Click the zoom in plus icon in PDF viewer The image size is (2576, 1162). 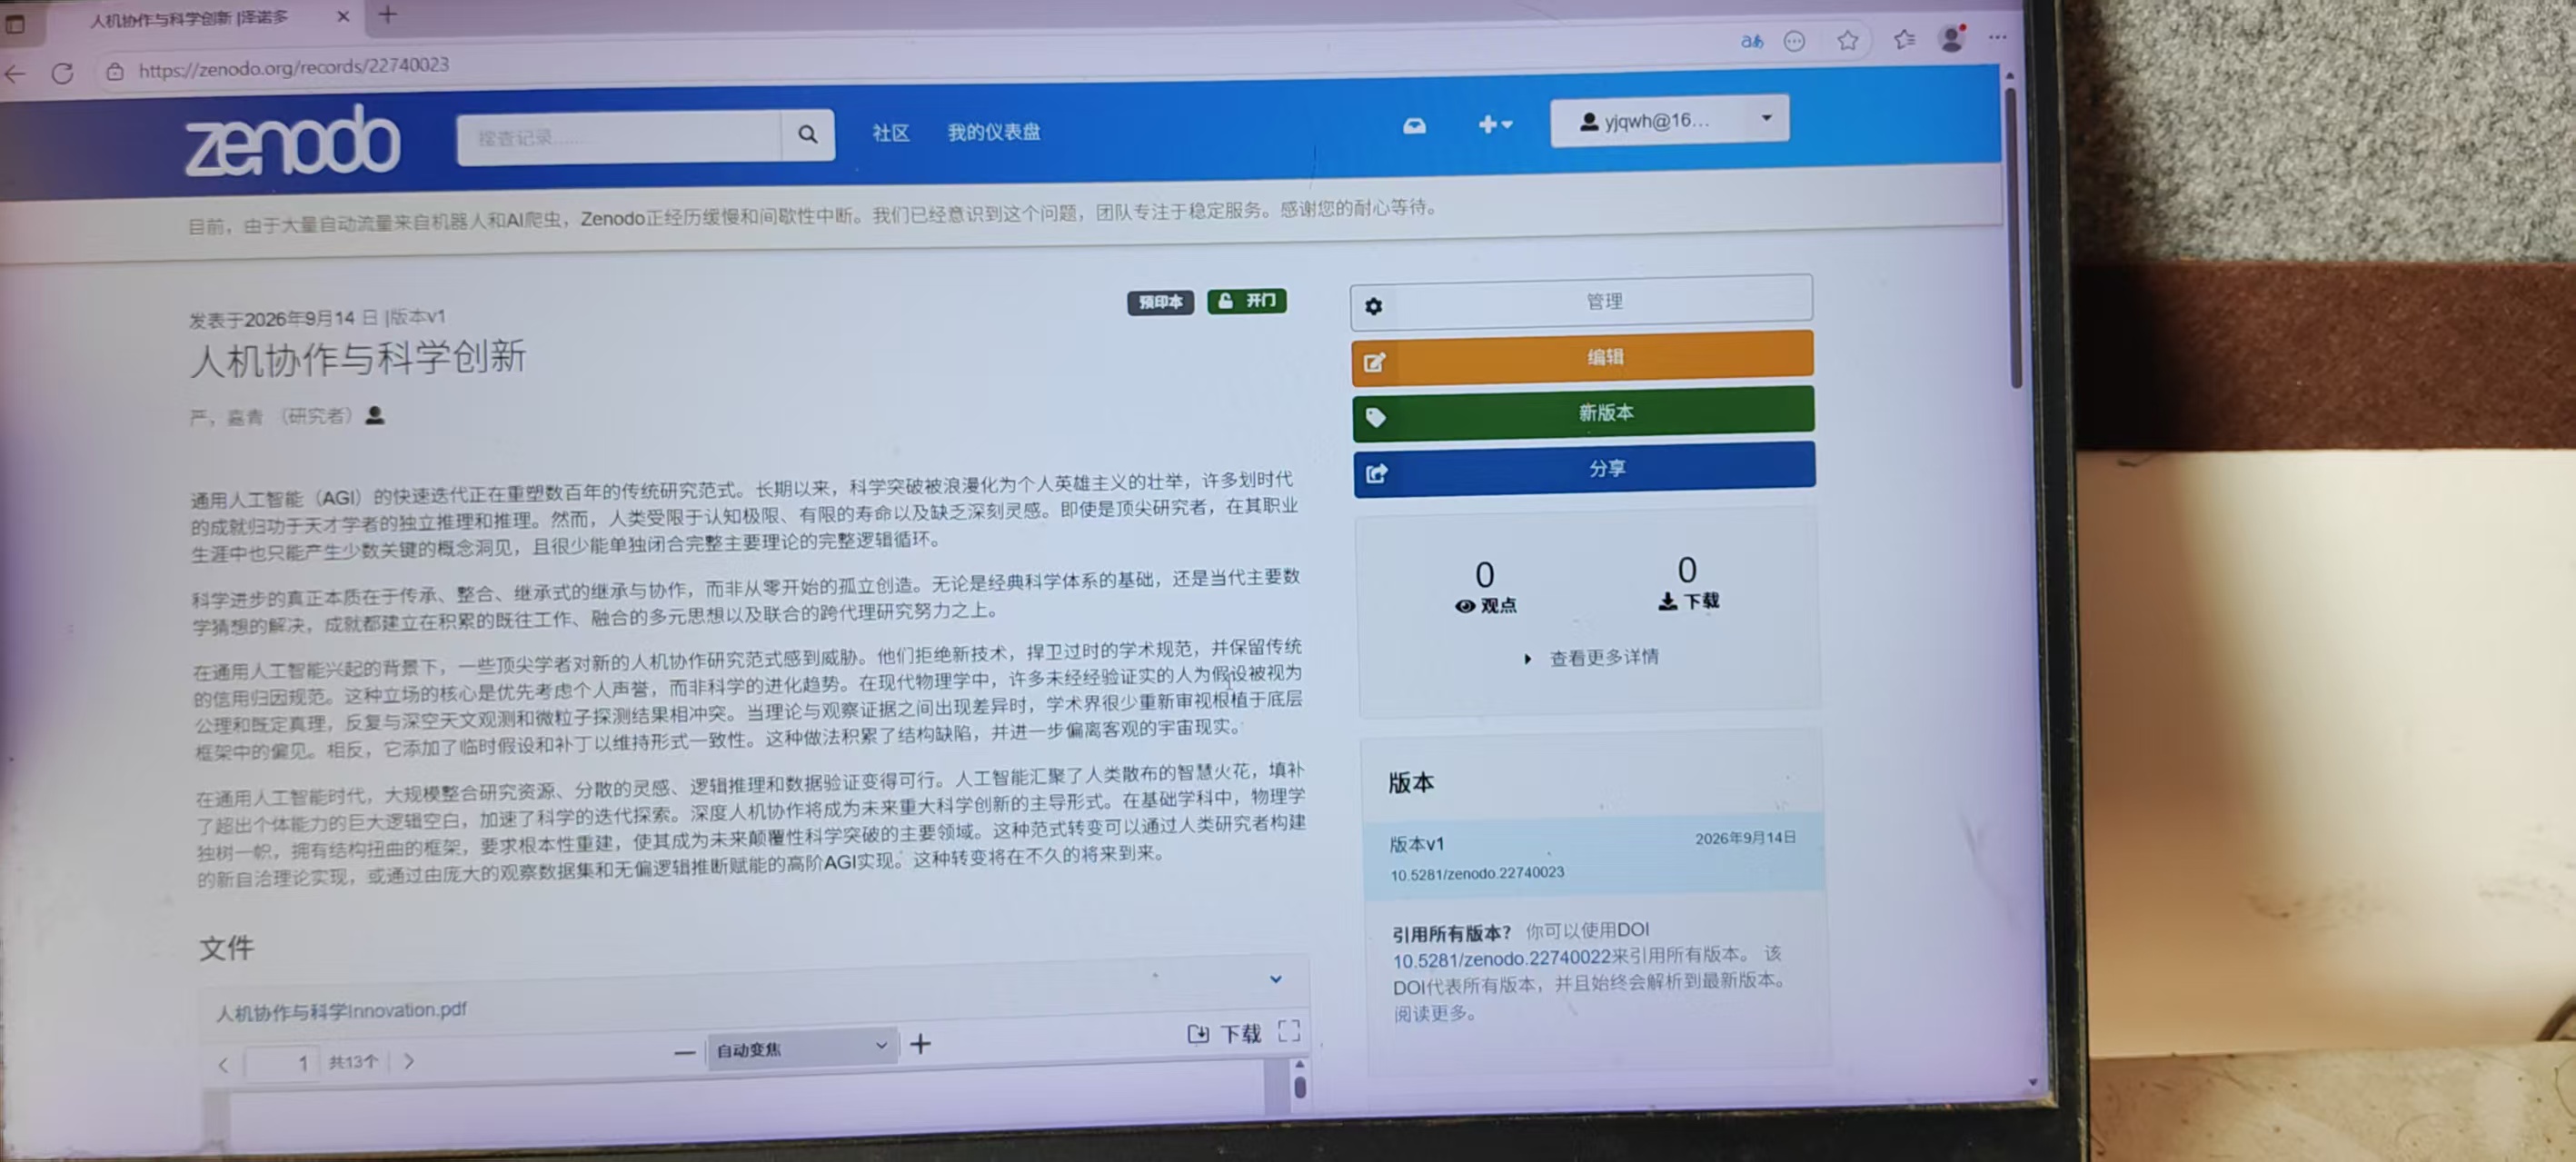tap(920, 1044)
